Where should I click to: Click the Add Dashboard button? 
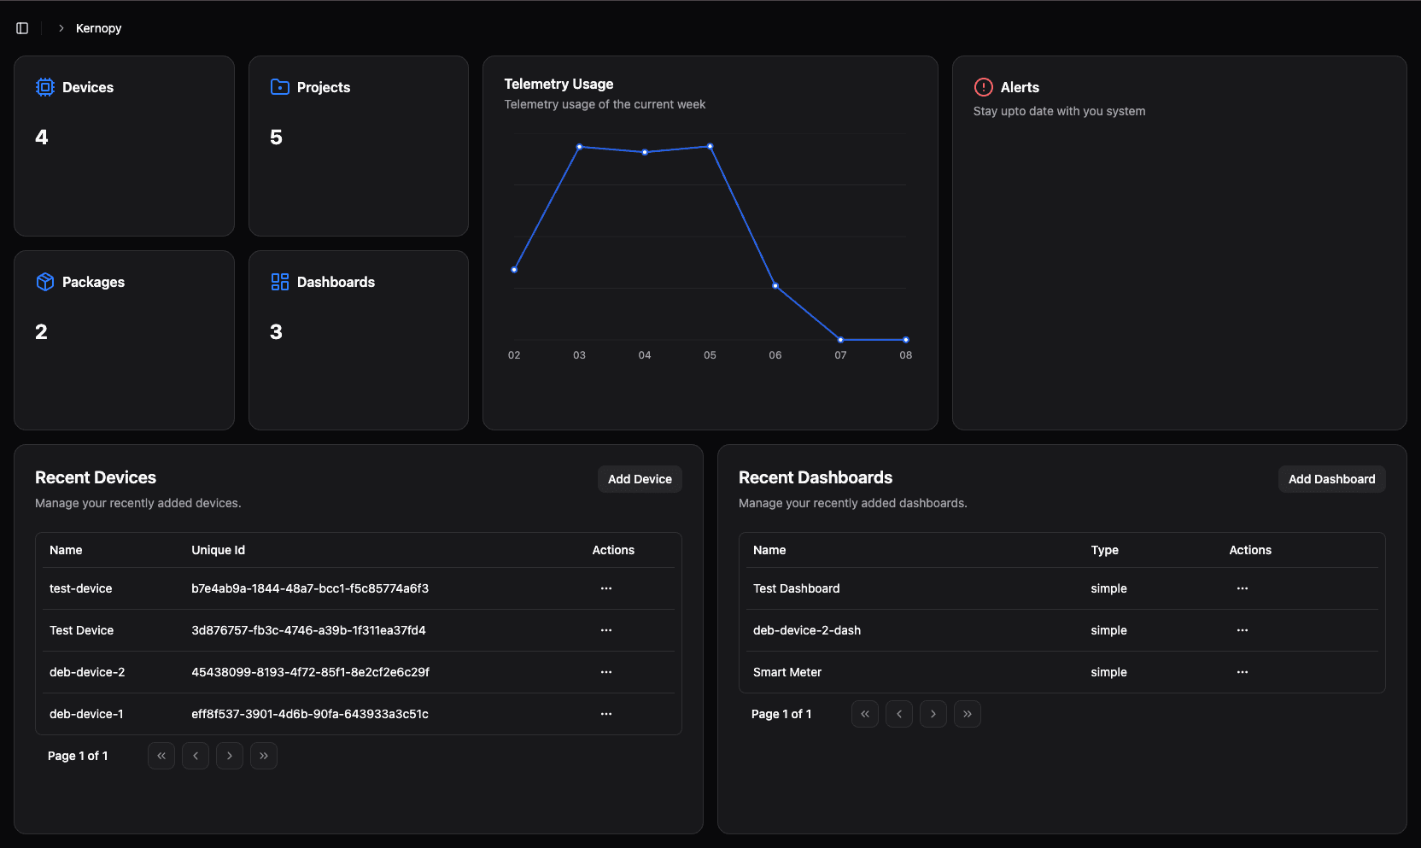coord(1331,479)
